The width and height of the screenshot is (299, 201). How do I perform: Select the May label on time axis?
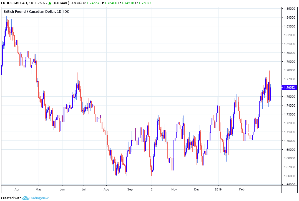point(39,190)
